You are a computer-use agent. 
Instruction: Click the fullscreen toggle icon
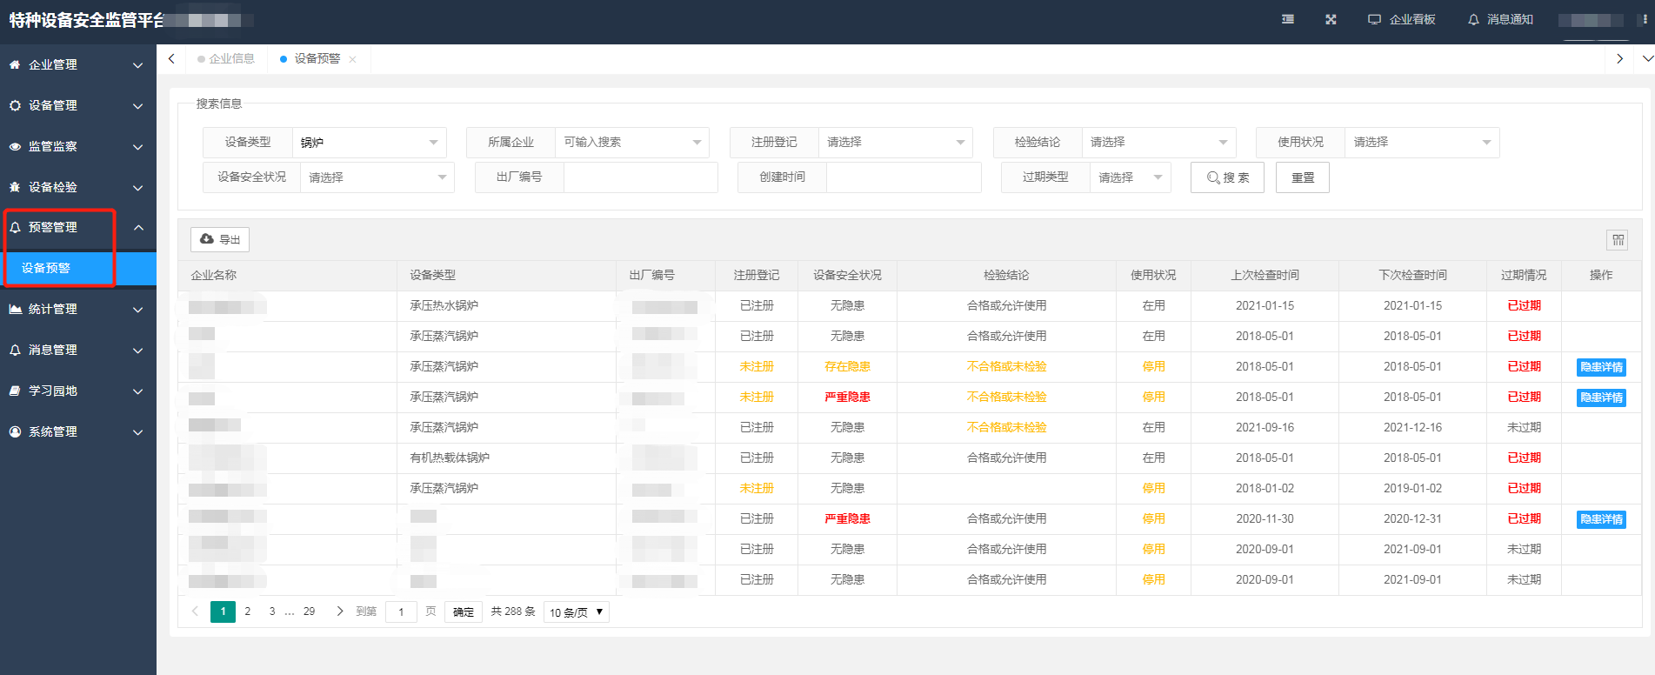pyautogui.click(x=1331, y=19)
